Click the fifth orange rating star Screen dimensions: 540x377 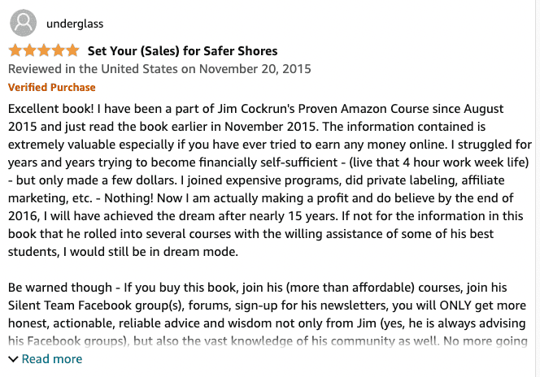point(72,50)
